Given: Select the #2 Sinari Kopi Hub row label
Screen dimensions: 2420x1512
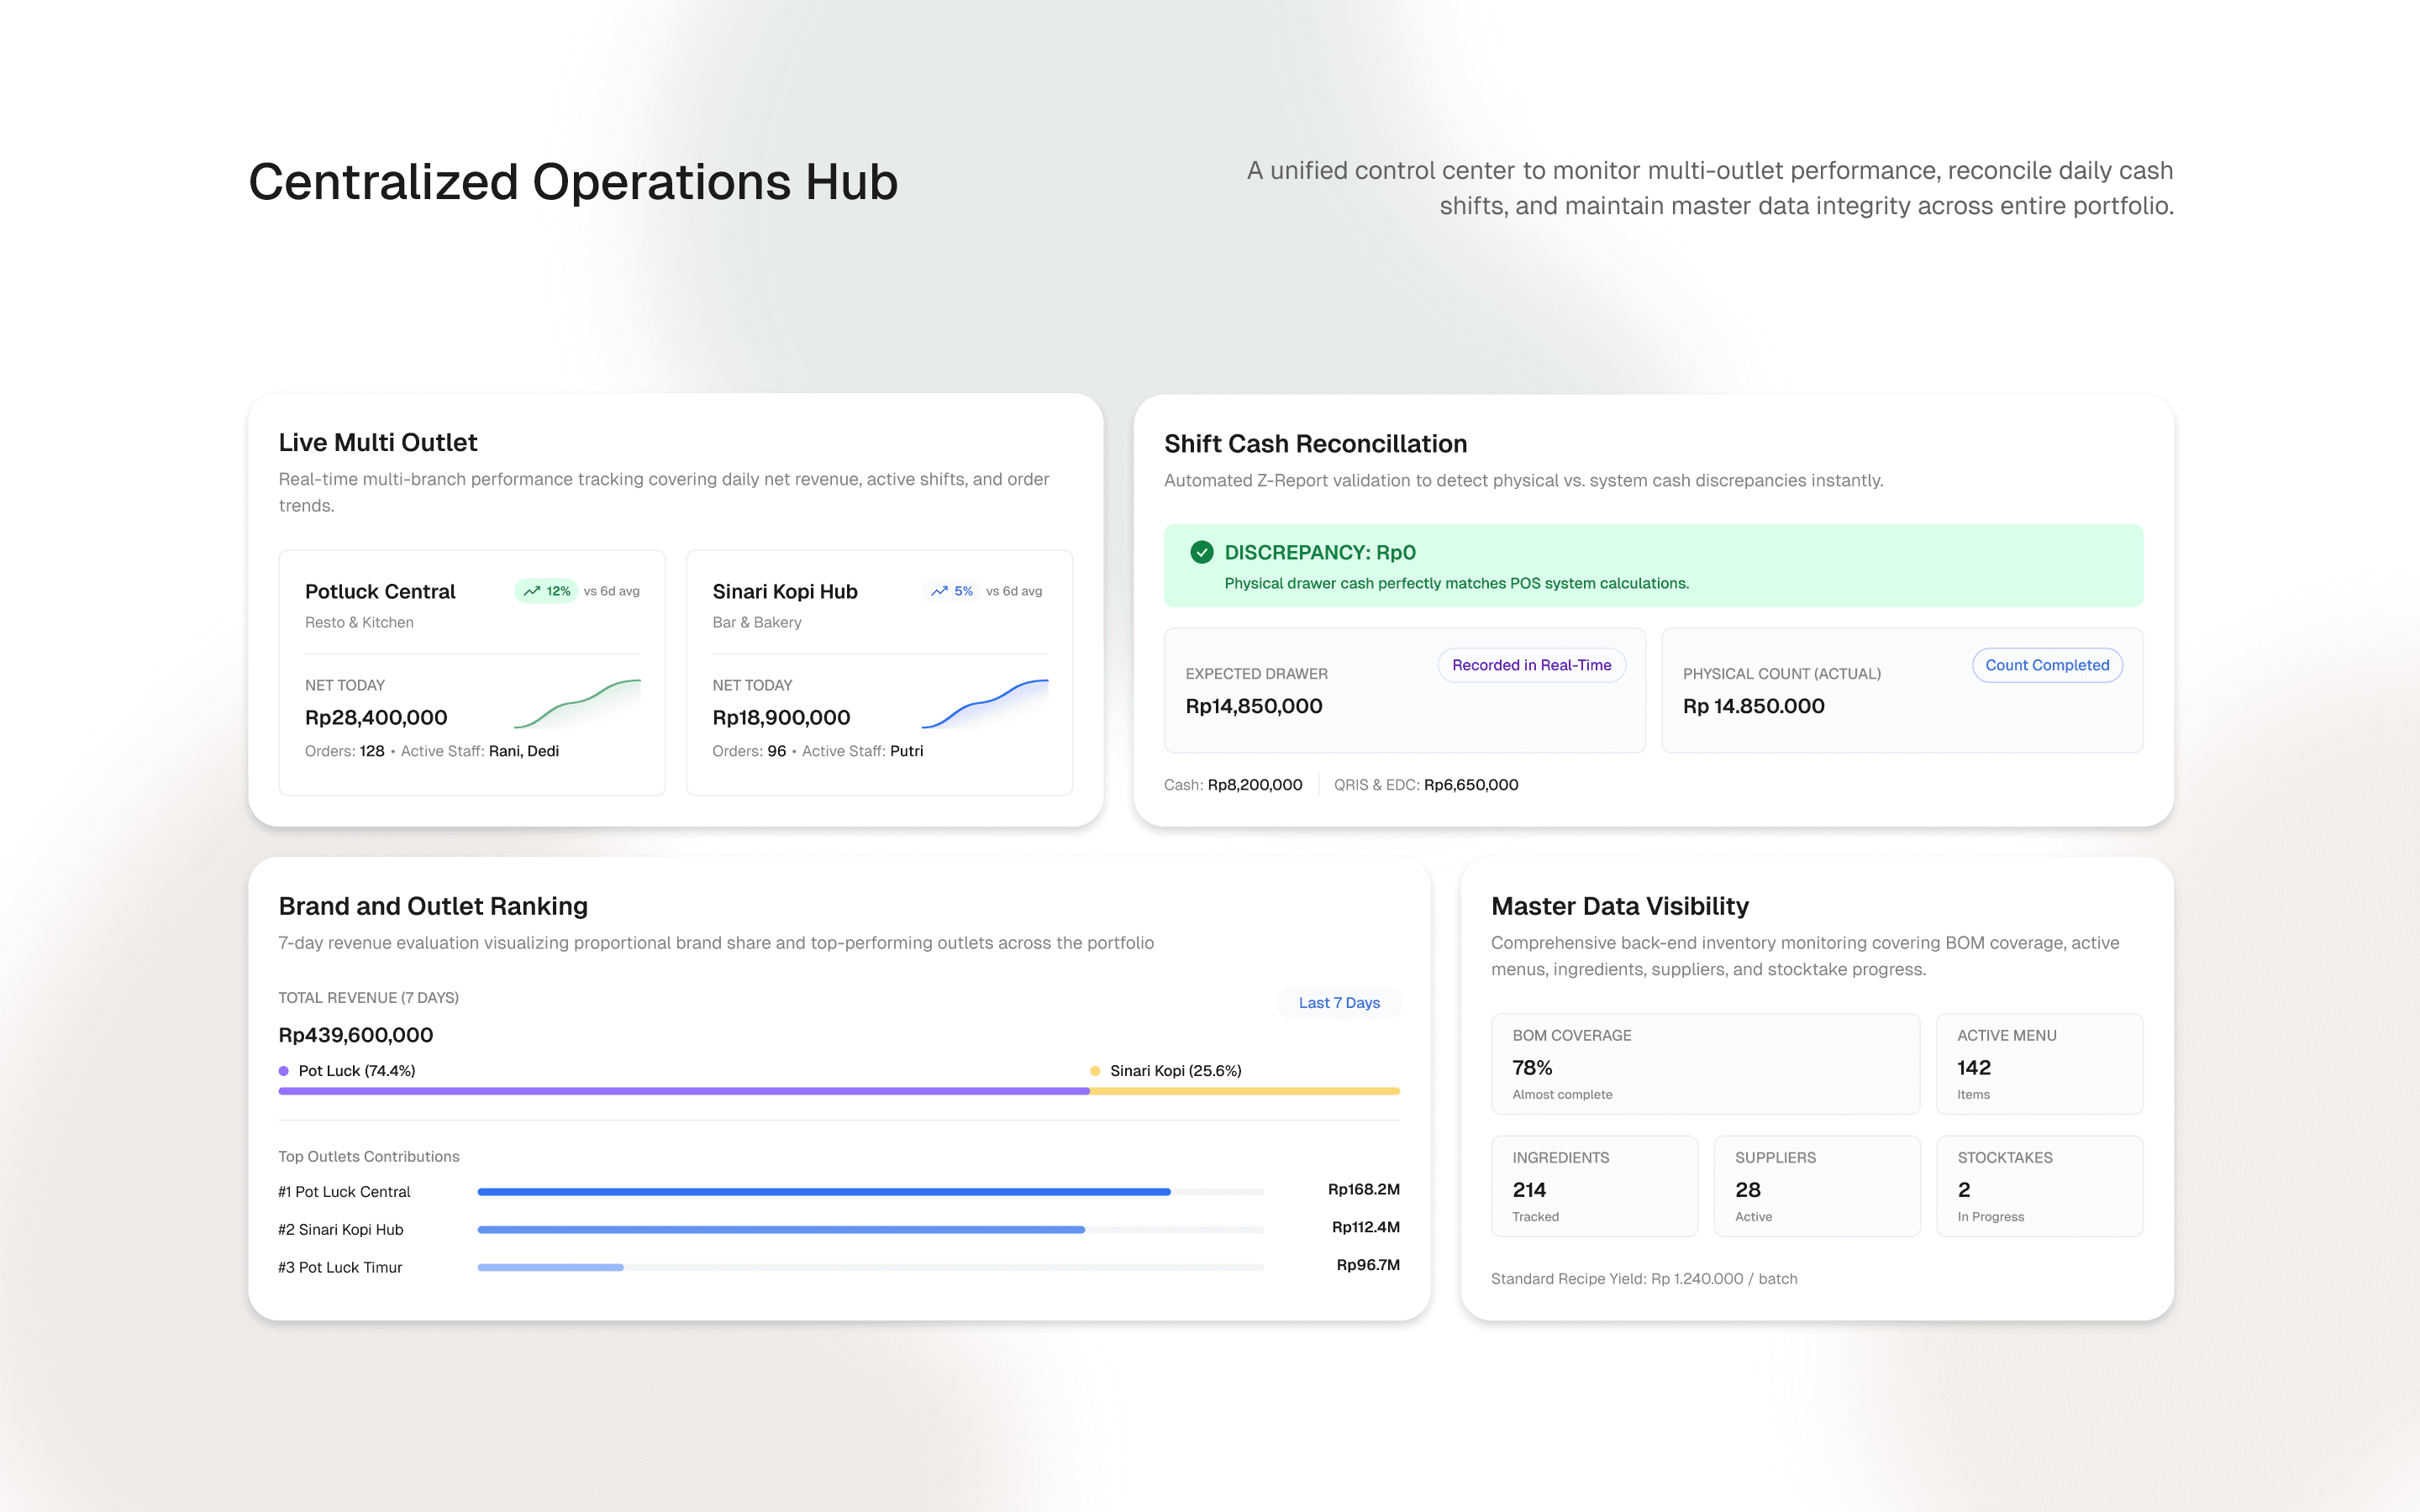Looking at the screenshot, I should (341, 1230).
